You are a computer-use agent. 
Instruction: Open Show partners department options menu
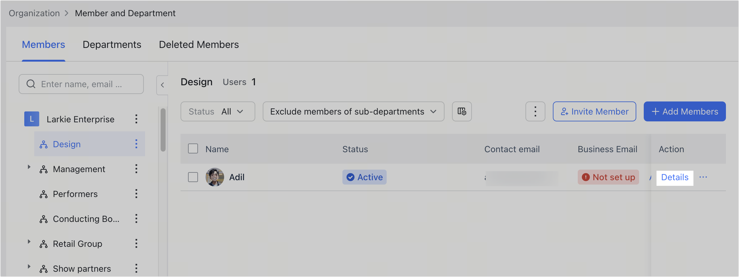pyautogui.click(x=136, y=268)
